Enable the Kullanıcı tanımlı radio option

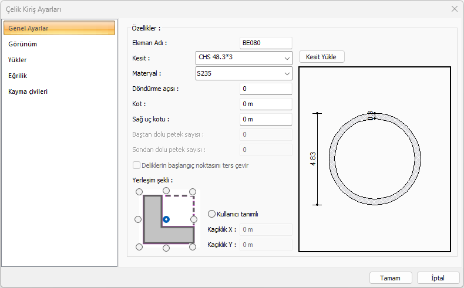pos(212,214)
